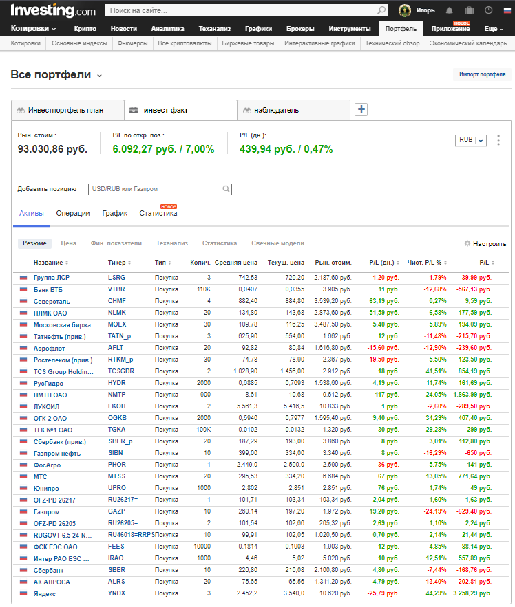Open the Портфель top menu tab
This screenshot has width=515, height=607.
[x=401, y=29]
